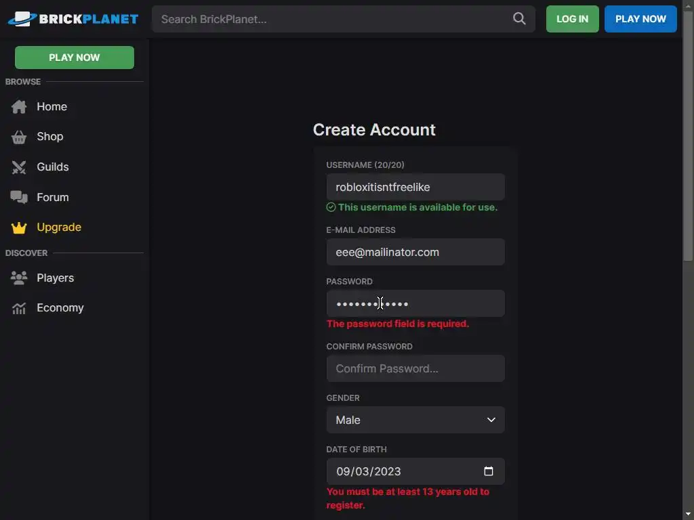694x520 pixels.
Task: Click the Home house icon
Action: pyautogui.click(x=19, y=107)
